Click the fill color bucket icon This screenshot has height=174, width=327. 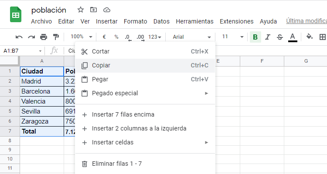pyautogui.click(x=310, y=37)
